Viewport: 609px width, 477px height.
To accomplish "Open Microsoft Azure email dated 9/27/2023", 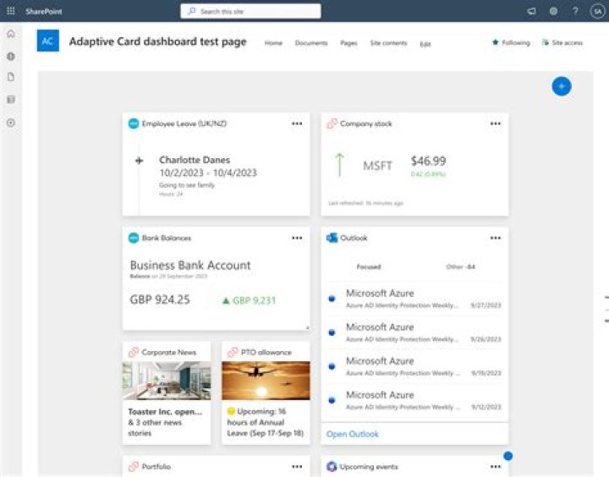I will (414, 299).
